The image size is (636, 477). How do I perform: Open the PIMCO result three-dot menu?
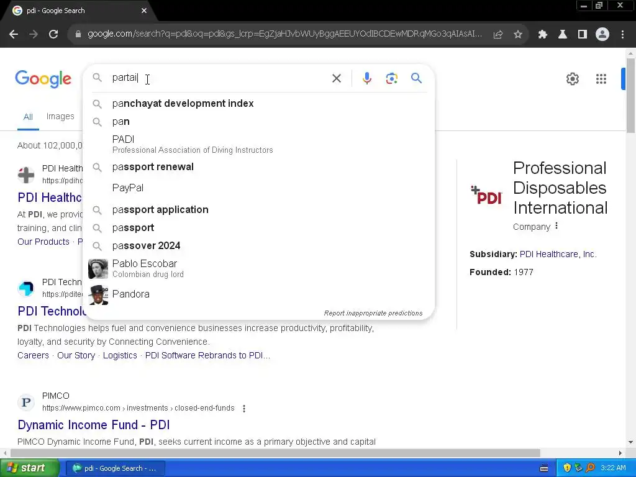point(243,409)
